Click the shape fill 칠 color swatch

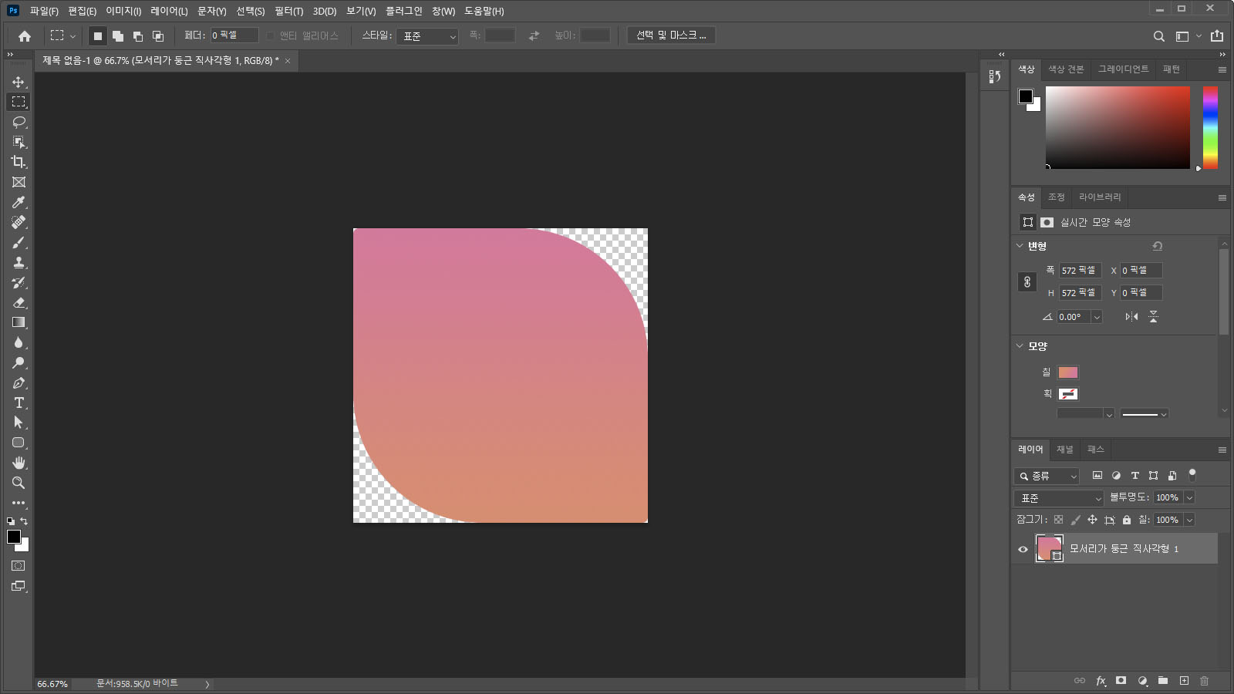[1068, 372]
